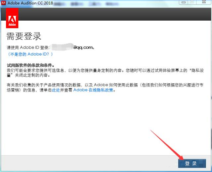Click the 试用版软件的条款和条件 heading
The image size is (212, 172).
click(31, 65)
